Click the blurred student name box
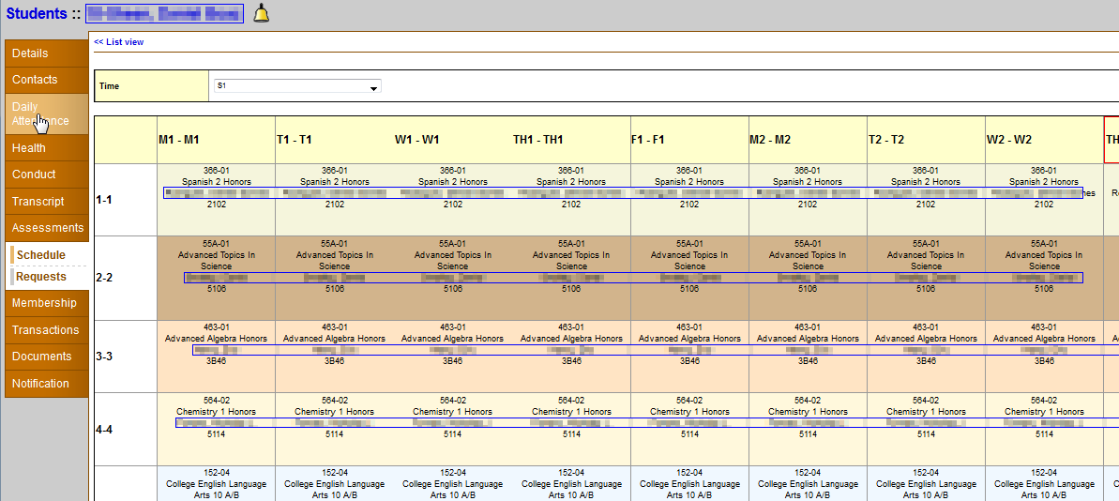 (165, 13)
